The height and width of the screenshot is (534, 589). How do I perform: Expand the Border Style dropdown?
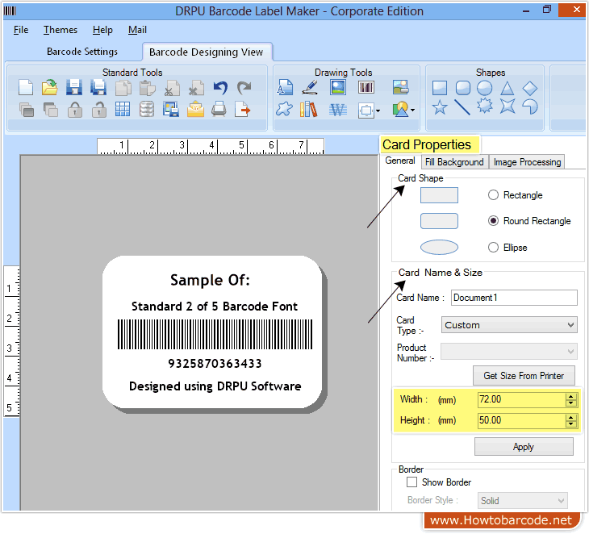(x=523, y=501)
